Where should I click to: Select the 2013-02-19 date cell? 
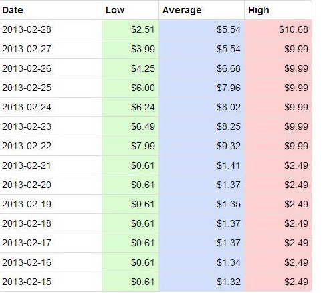coord(51,204)
